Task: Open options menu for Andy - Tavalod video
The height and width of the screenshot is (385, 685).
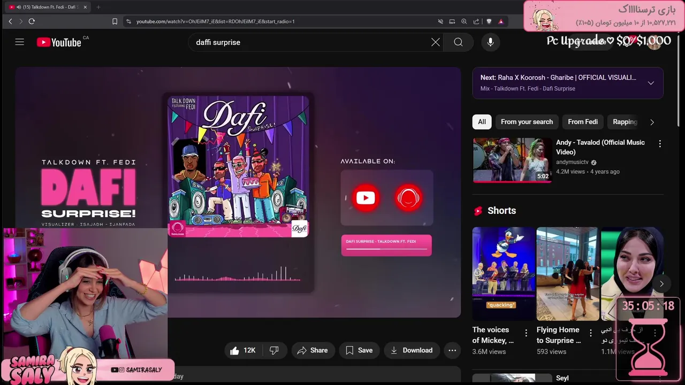Action: [660, 143]
